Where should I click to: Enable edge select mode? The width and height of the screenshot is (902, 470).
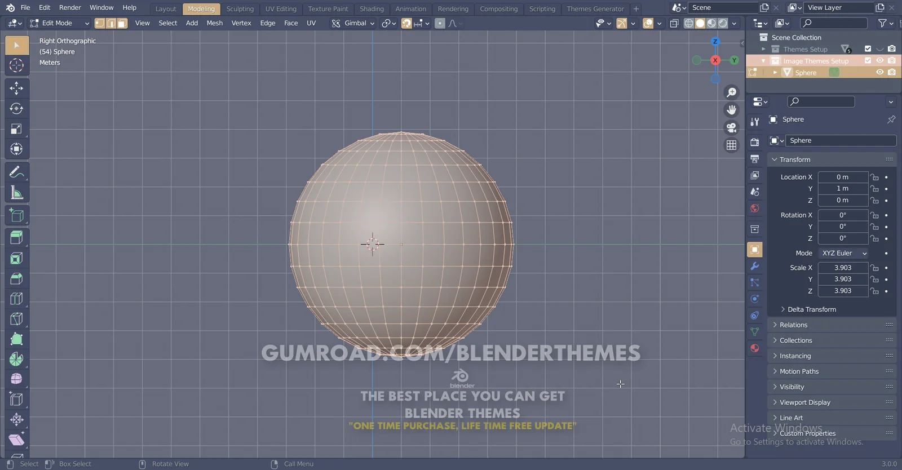tap(111, 23)
